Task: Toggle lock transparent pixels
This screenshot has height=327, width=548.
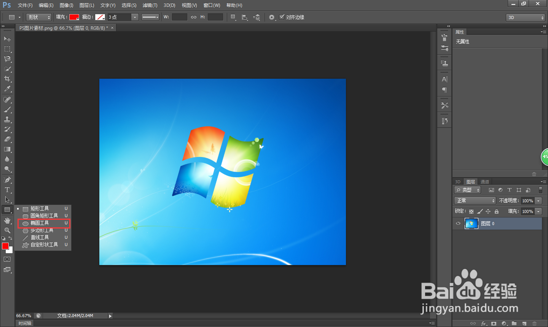Action: point(471,211)
